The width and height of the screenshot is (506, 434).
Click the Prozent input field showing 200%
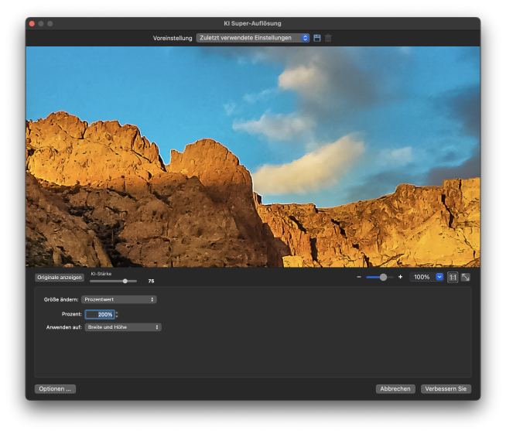click(x=99, y=314)
